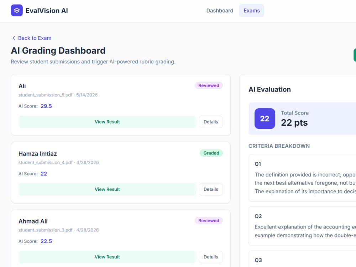Click the Reviewed badge on Ali's card

(x=209, y=85)
